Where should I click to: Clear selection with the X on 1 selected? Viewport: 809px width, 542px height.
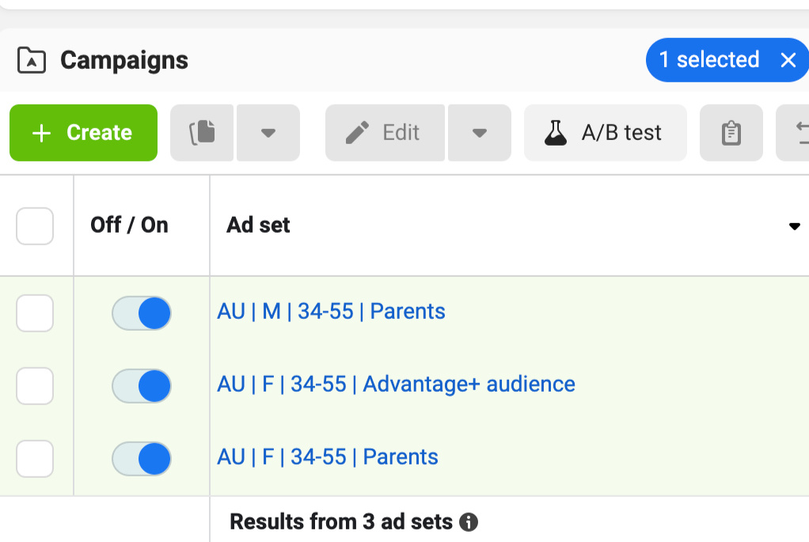[x=788, y=60]
